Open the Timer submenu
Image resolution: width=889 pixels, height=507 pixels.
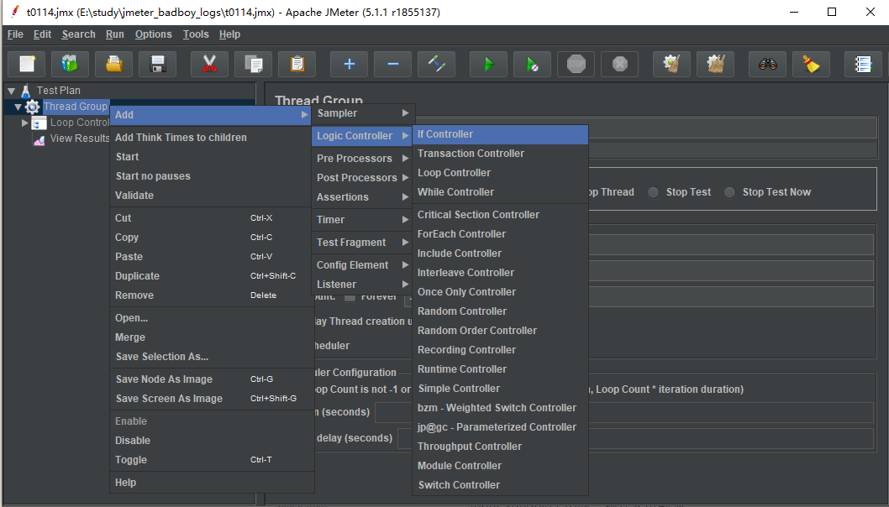(363, 220)
